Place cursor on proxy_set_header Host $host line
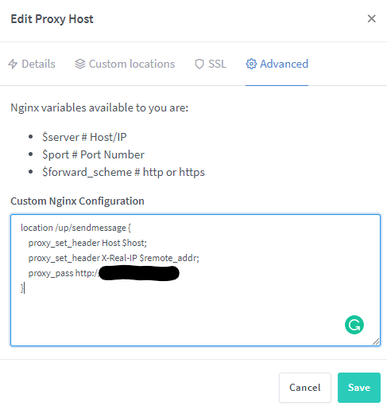Screen dimensions: 387x410 [x=87, y=243]
